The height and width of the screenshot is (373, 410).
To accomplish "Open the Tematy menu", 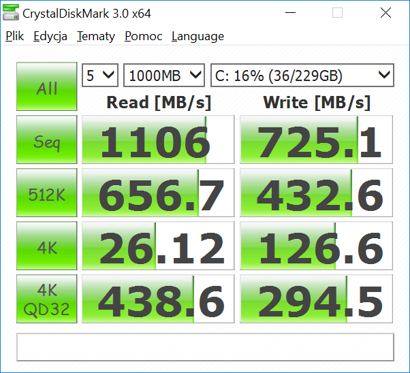I will pyautogui.click(x=96, y=36).
